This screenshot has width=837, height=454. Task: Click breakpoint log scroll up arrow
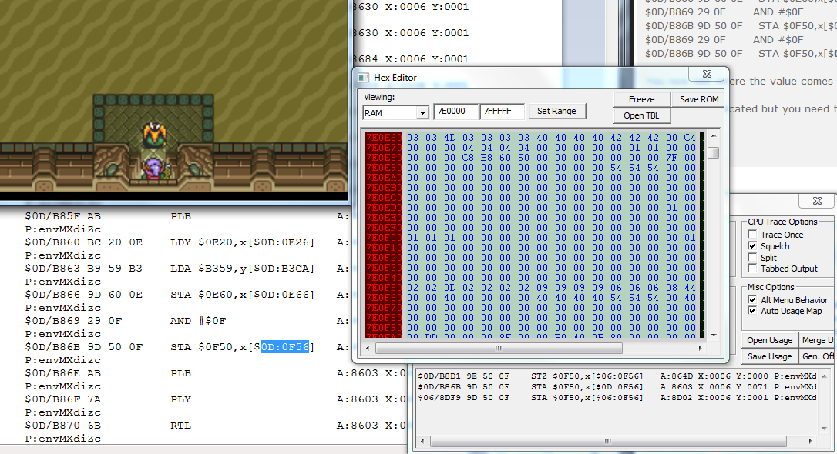pos(824,376)
